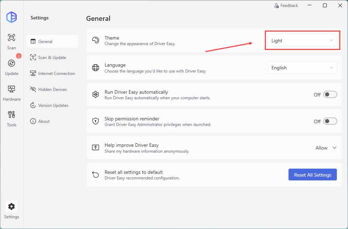Click the Reset settings arrow icon
The image size is (348, 229).
pos(95,175)
